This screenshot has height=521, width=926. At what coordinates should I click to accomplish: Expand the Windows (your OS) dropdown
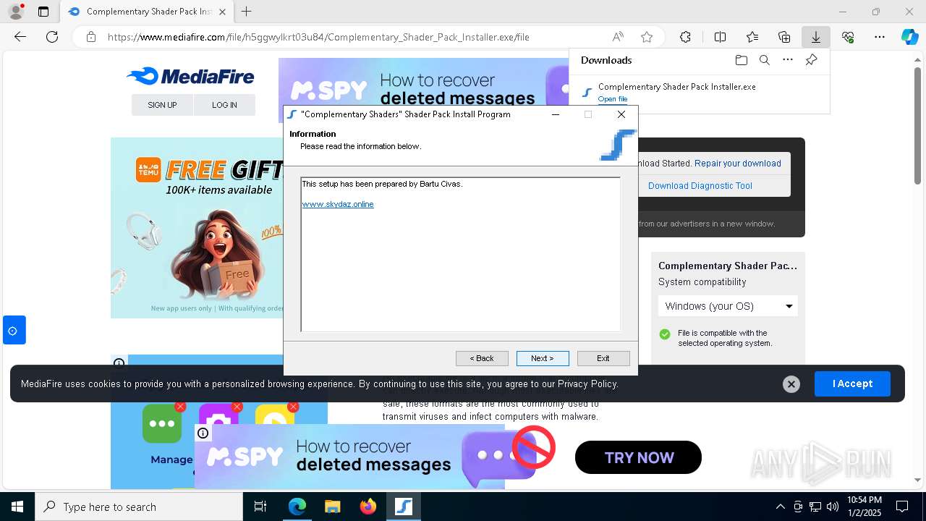[728, 306]
